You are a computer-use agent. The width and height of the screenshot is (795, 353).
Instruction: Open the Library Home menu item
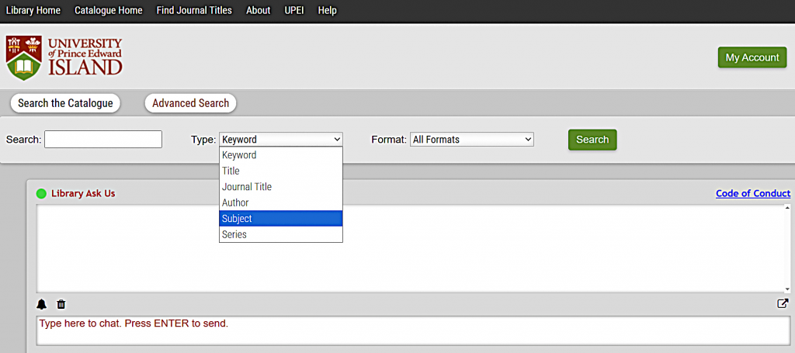click(x=33, y=10)
